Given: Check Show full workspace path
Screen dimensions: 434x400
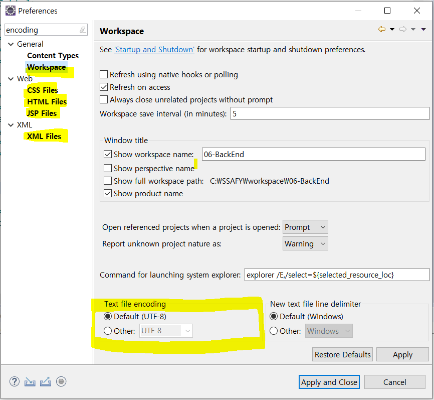Looking at the screenshot, I should pyautogui.click(x=108, y=181).
